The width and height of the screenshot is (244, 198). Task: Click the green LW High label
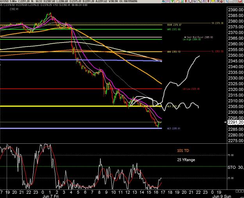click(192, 39)
